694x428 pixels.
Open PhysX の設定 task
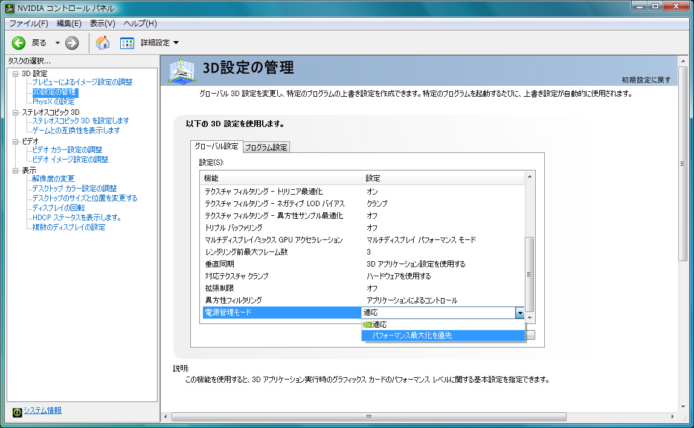(x=54, y=102)
